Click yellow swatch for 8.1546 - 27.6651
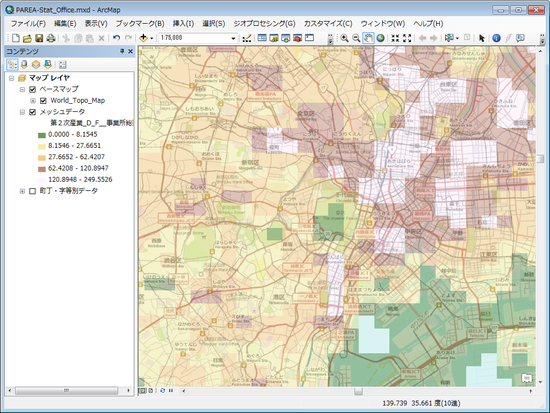The image size is (550, 413). pos(42,146)
